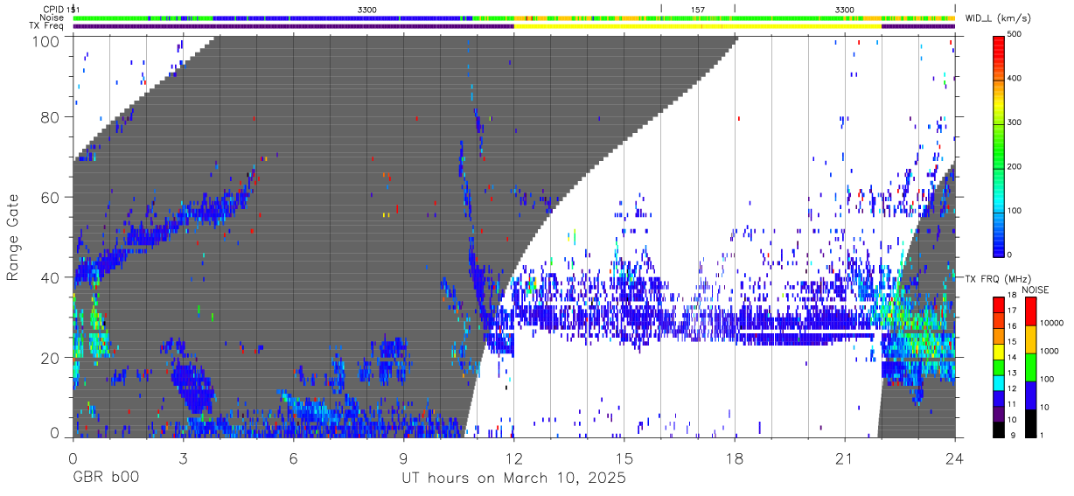The height and width of the screenshot is (496, 1074).
Task: Select the '157' CPID value label
Action: [697, 9]
